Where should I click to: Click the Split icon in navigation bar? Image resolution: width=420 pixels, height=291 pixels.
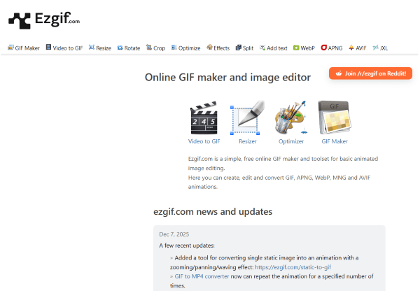(x=239, y=48)
